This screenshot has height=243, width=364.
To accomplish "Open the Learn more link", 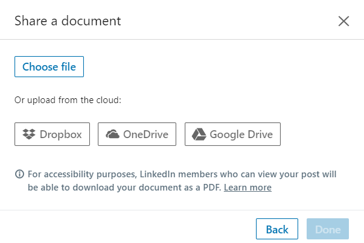I will (x=247, y=188).
